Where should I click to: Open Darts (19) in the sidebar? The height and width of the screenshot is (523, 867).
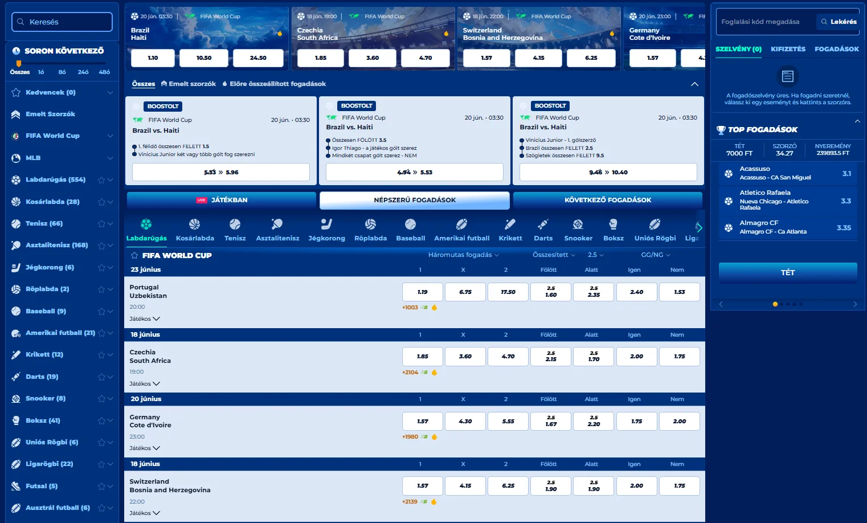coord(42,377)
